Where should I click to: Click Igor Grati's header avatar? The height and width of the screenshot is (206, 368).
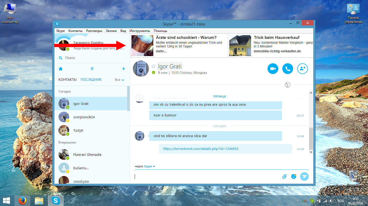tap(141, 68)
